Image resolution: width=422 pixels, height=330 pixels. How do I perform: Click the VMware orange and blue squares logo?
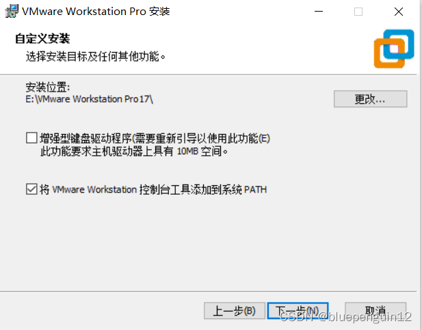tap(394, 49)
